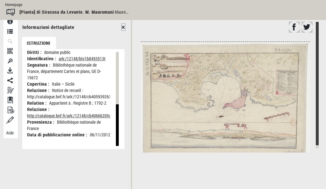Open the ark:/12148/btv1b8493513t identifier link

pos(82,59)
